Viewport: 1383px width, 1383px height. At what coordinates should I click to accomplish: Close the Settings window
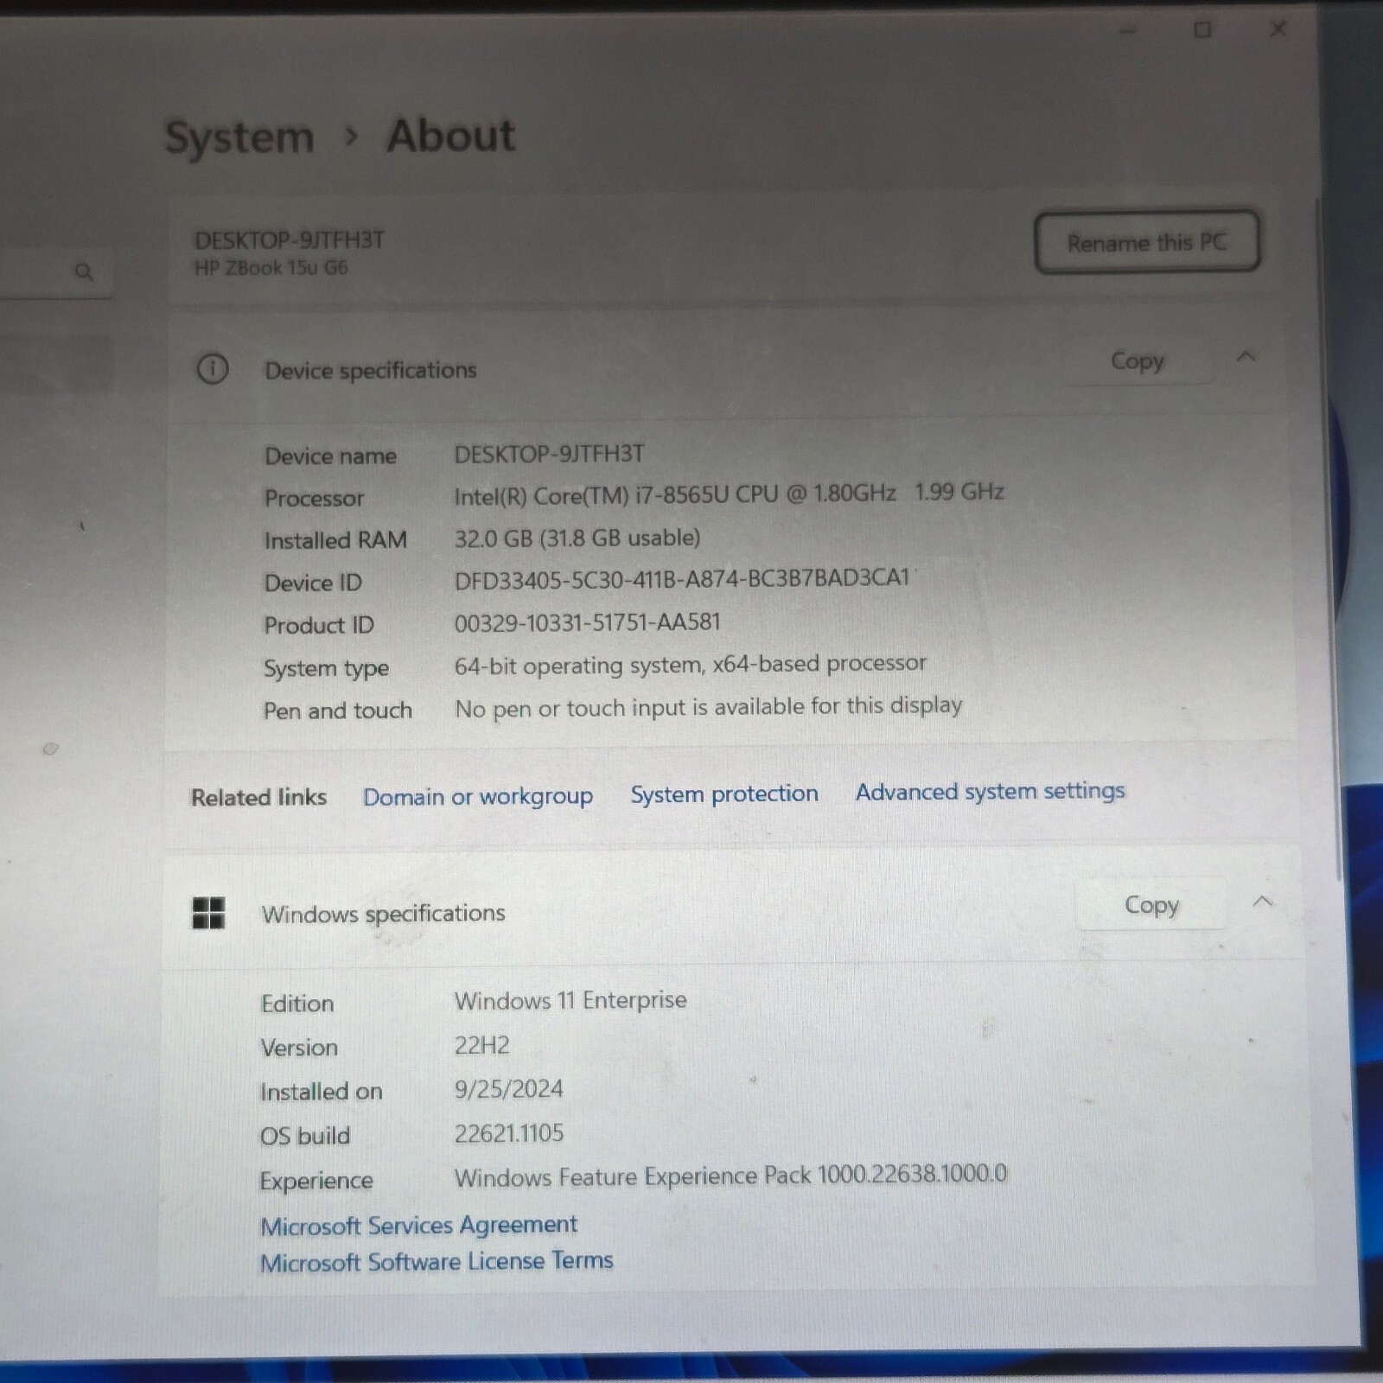1278,29
